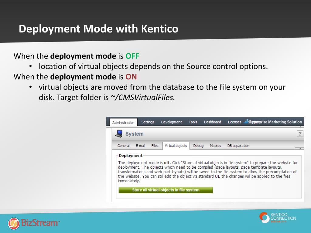This screenshot has height=233, width=311.
Task: Open the E-mail system tab
Action: click(140, 146)
